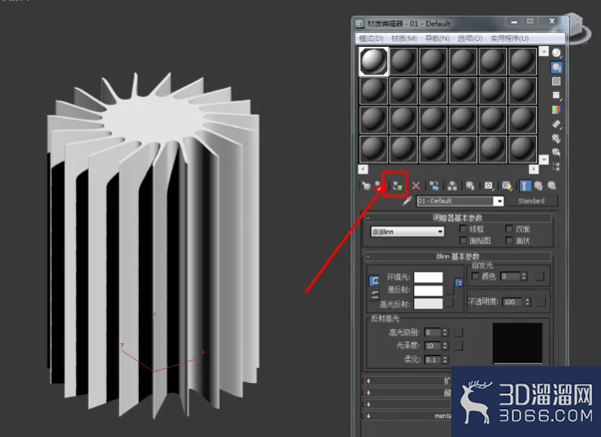The image size is (601, 437).
Task: Assign material to selection icon
Action: (x=397, y=187)
